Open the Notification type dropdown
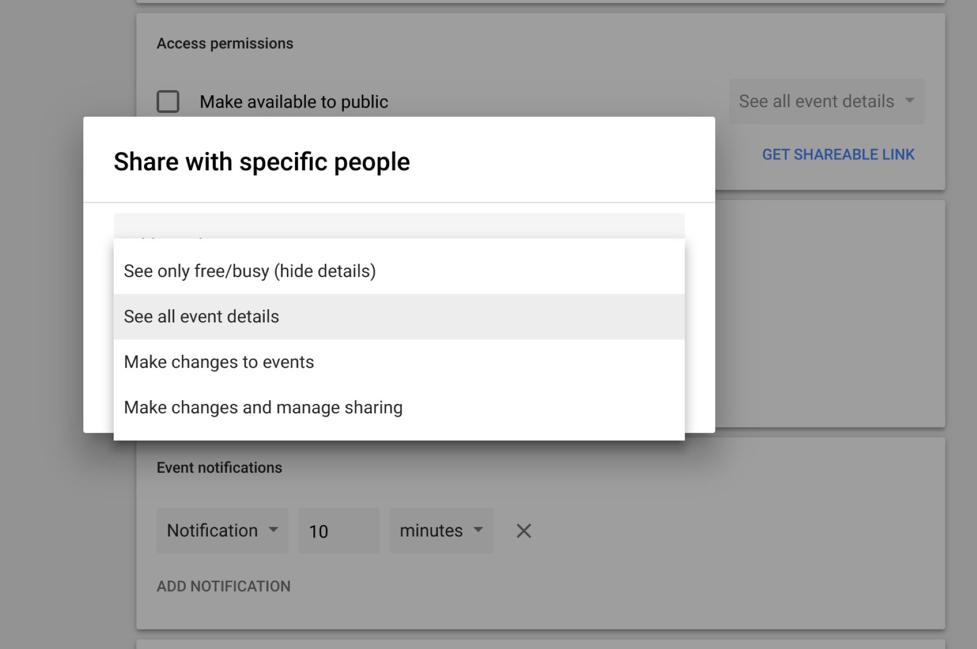977x649 pixels. (x=213, y=531)
